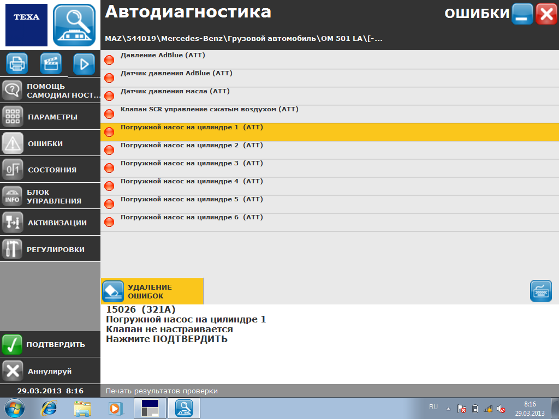The width and height of the screenshot is (559, 419).
Task: Click red status dot of Давление AdBlue
Action: click(x=109, y=60)
